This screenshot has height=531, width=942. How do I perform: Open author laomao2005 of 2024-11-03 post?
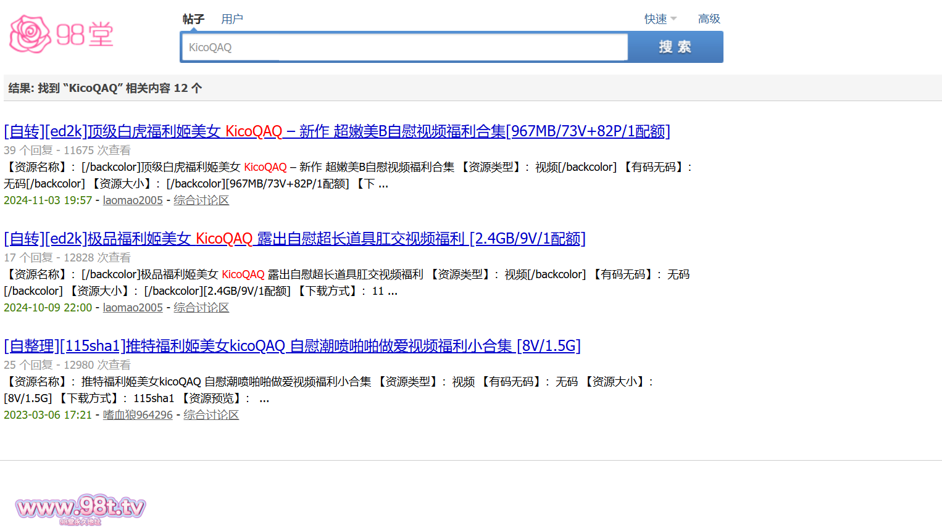click(x=133, y=200)
